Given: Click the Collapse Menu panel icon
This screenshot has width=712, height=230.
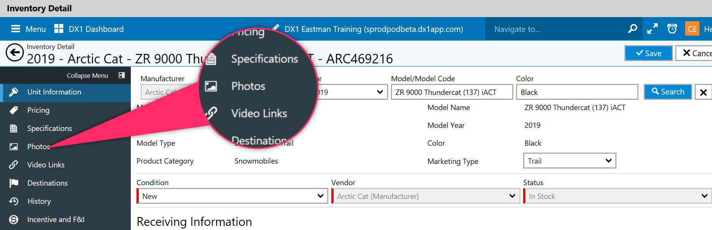Looking at the screenshot, I should pyautogui.click(x=122, y=75).
